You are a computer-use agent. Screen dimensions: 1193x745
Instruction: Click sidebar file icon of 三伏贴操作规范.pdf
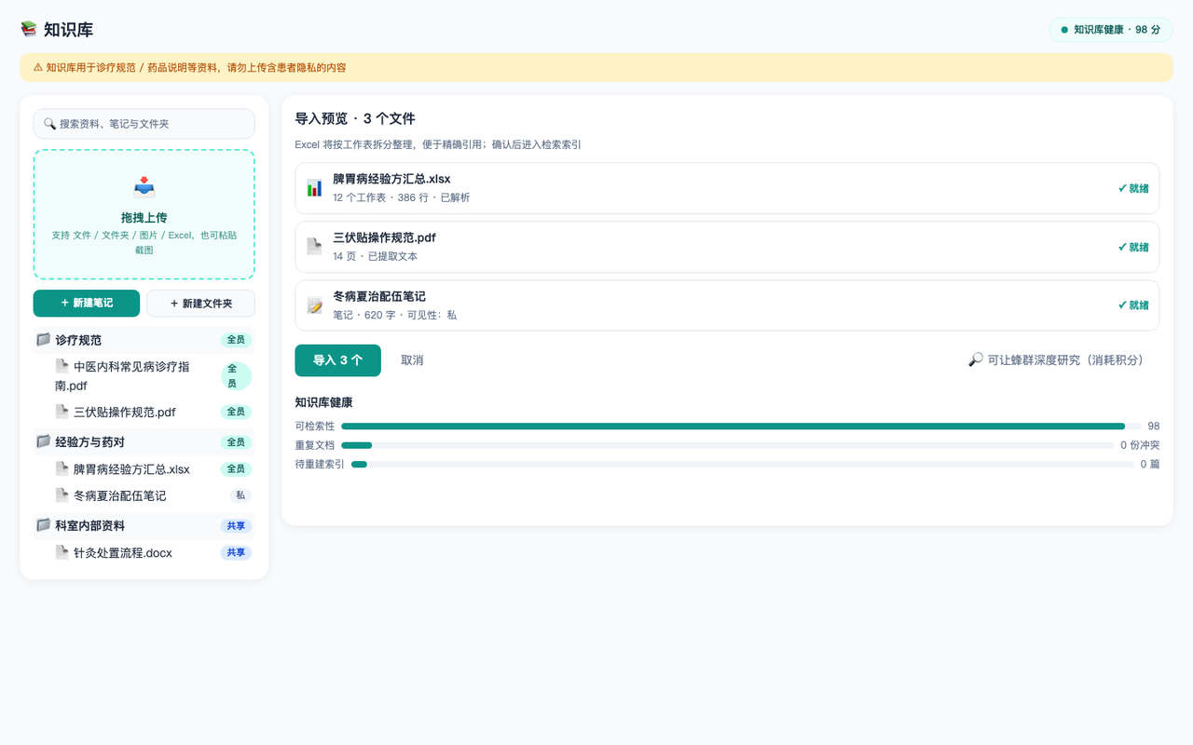[62, 412]
